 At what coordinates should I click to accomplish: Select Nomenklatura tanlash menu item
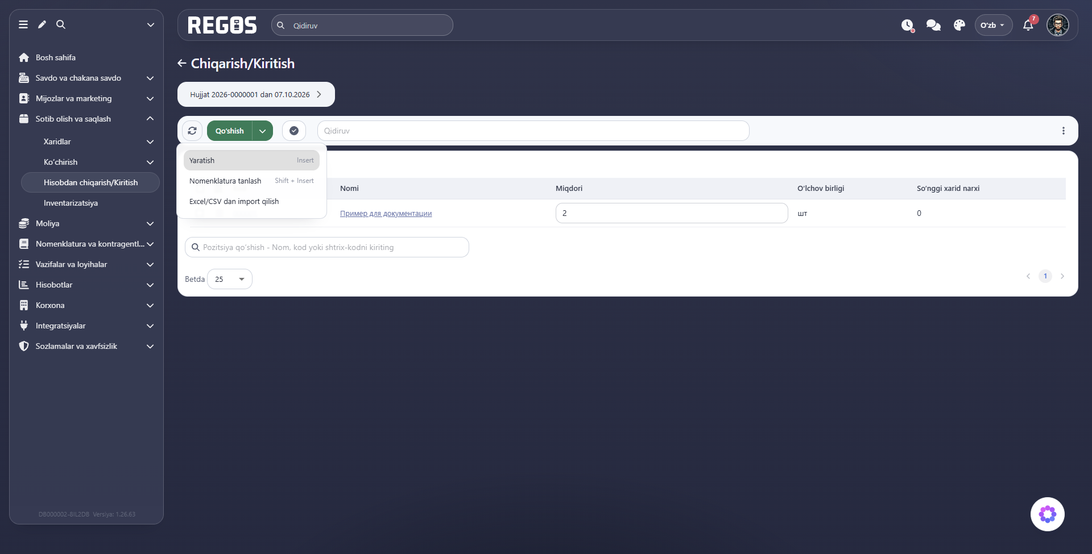[x=251, y=181]
